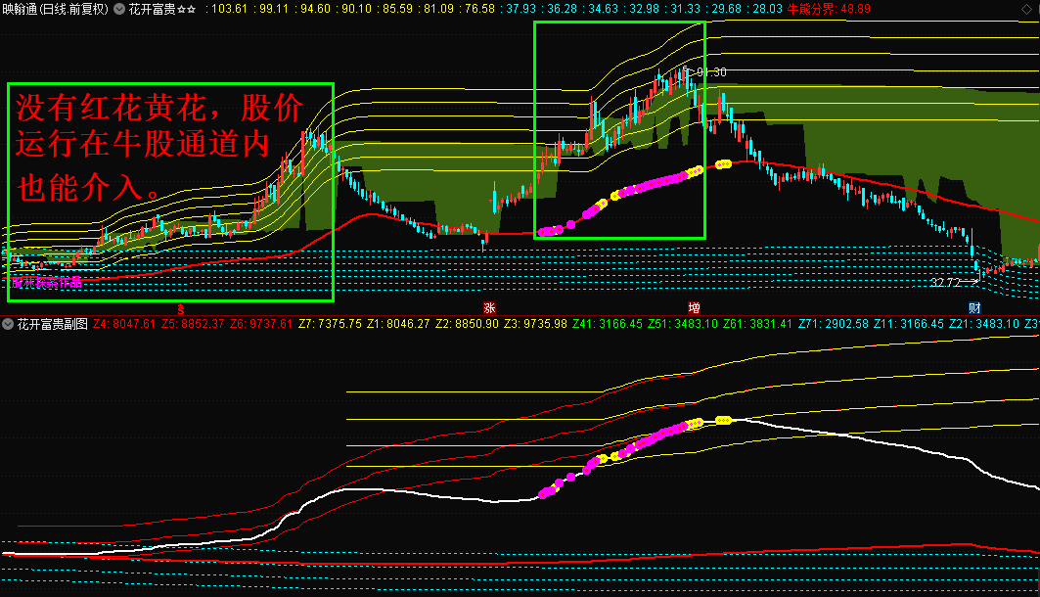
Task: Click the Z41: 3166.45 reading
Action: [x=608, y=324]
